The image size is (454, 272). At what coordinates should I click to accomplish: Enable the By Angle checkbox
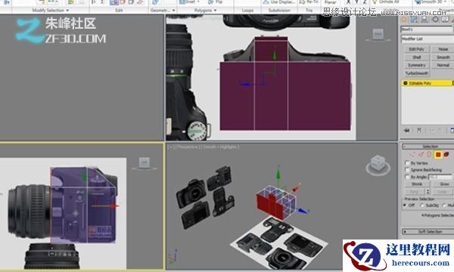(407, 177)
